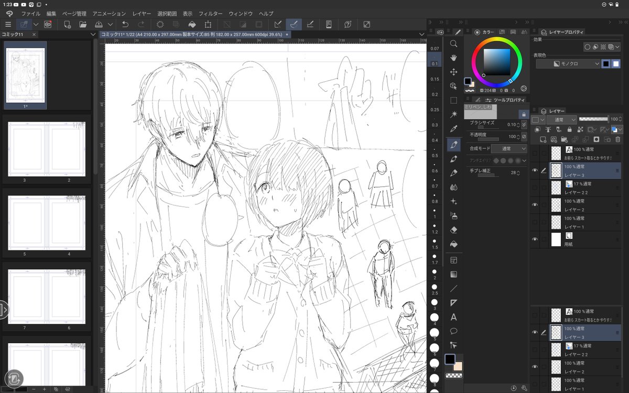Image resolution: width=629 pixels, height=393 pixels.
Task: Click the Undo arrow in command bar
Action: click(x=125, y=24)
